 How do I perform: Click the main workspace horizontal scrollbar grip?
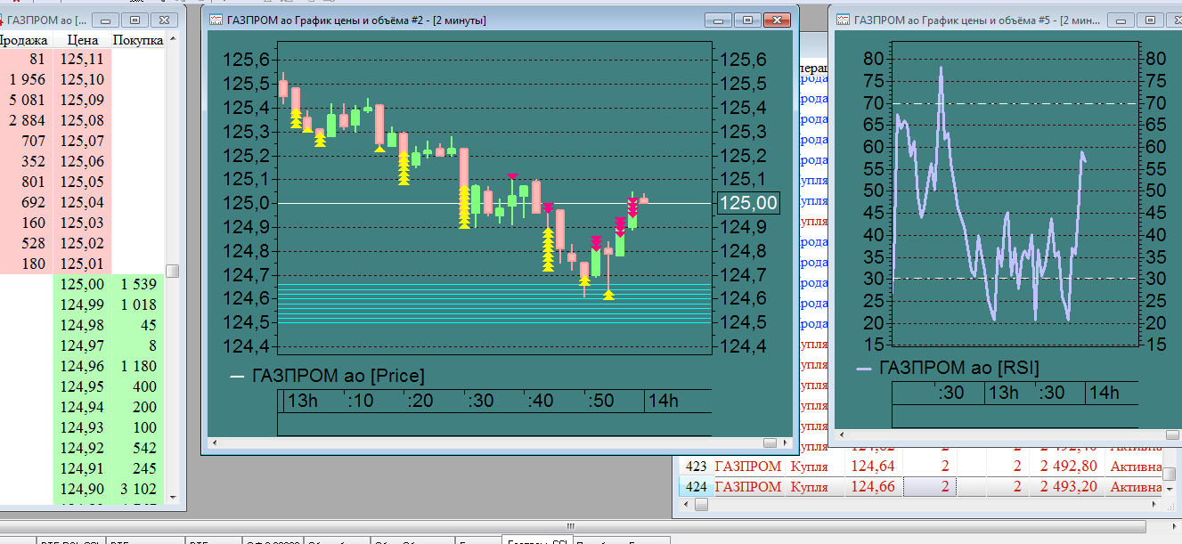(x=570, y=525)
